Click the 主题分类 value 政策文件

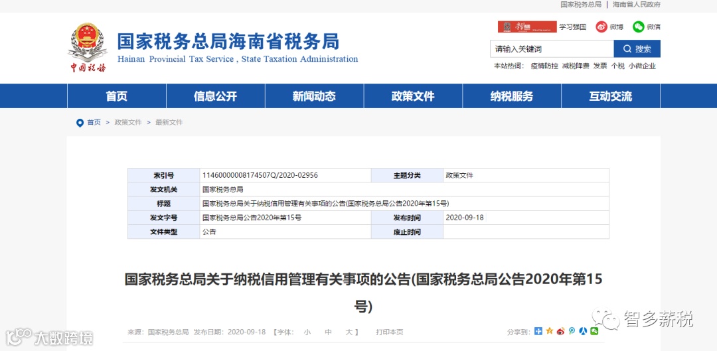pos(459,175)
